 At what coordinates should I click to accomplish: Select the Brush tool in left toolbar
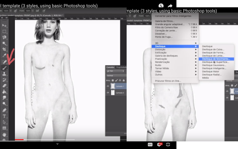pos(4,68)
